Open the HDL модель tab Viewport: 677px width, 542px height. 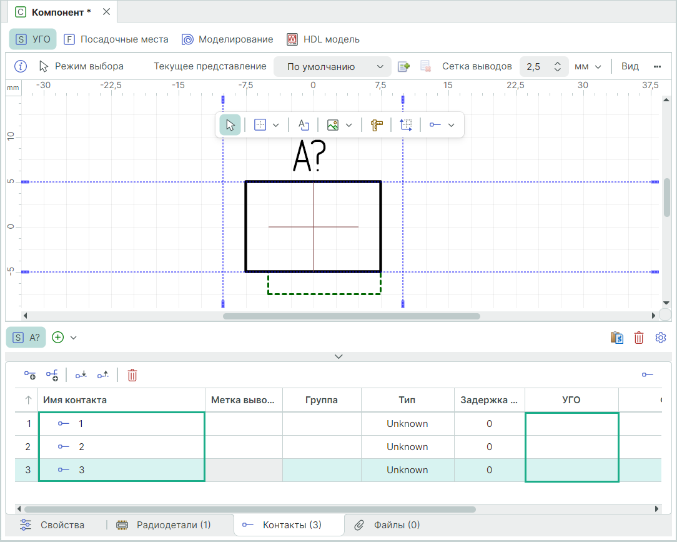[323, 39]
